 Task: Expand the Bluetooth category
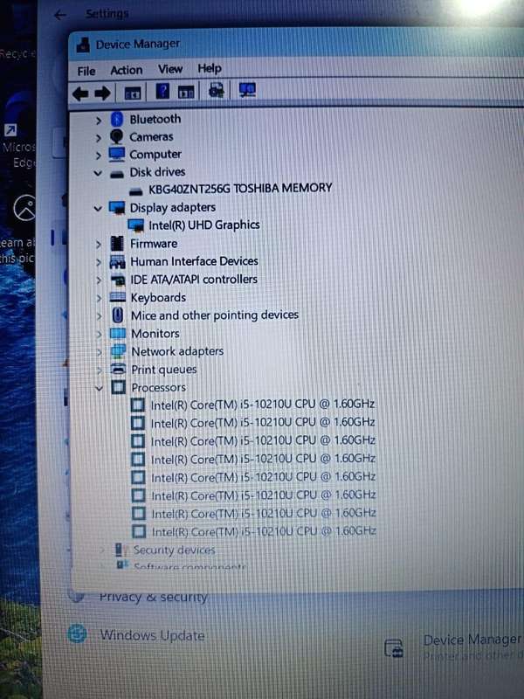pyautogui.click(x=99, y=121)
